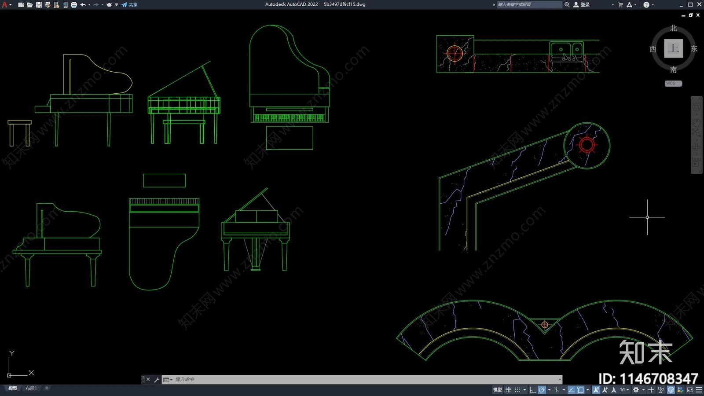Undo the last action with the back arrow
This screenshot has height=396, width=704.
(x=83, y=5)
